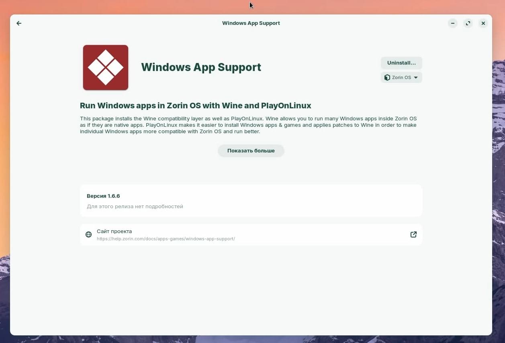505x343 pixels.
Task: Close the Windows App Support window
Action: tap(483, 23)
